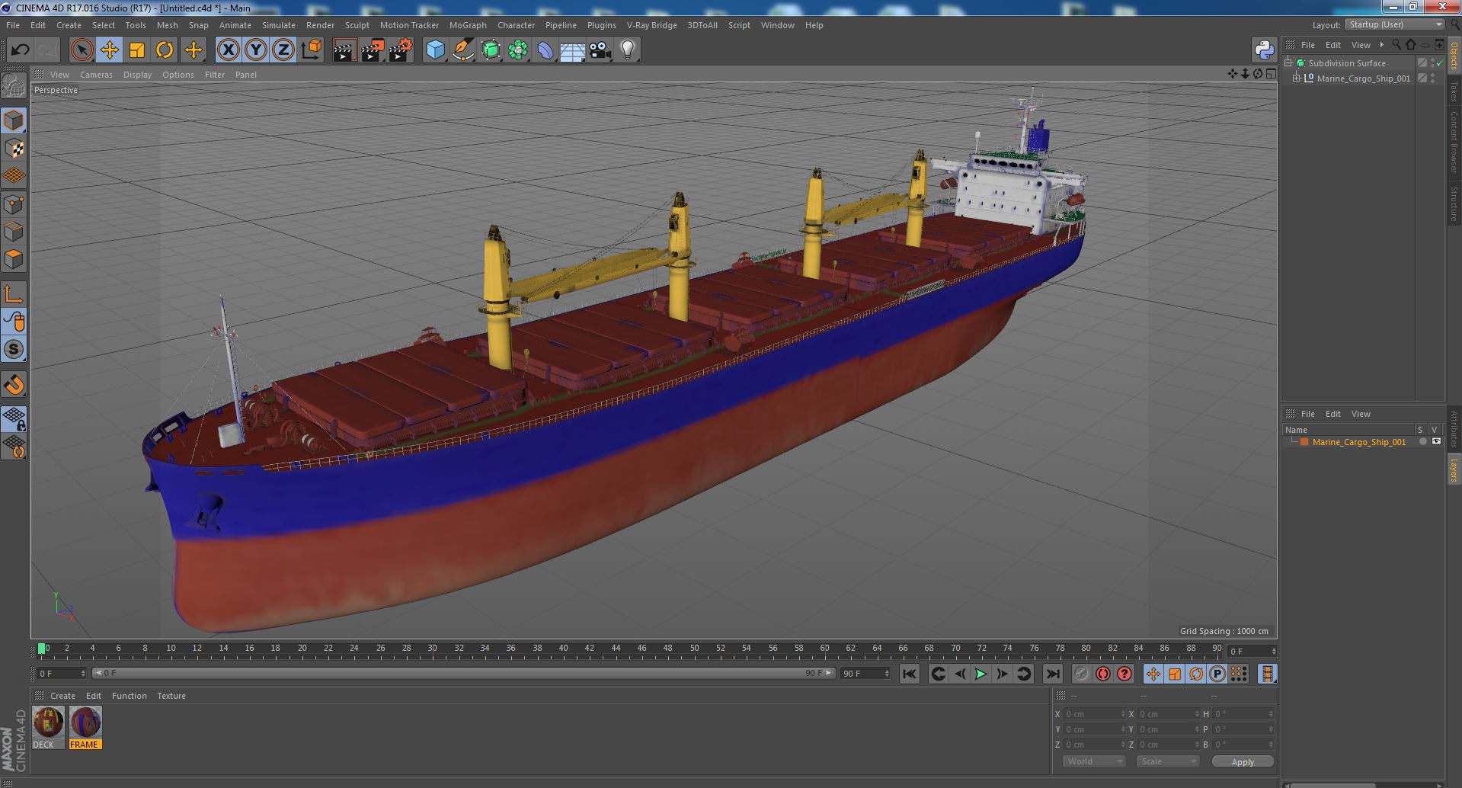Select the Rotate tool

click(x=165, y=50)
